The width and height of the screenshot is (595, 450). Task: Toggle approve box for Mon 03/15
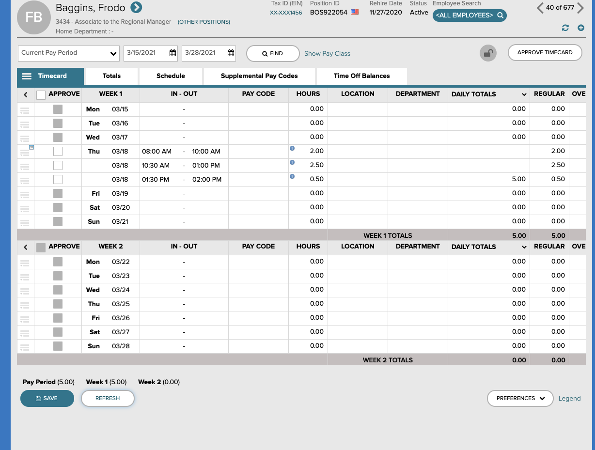(58, 109)
